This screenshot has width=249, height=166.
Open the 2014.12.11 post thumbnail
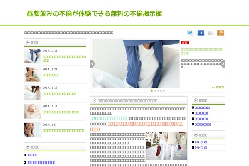(x=32, y=56)
